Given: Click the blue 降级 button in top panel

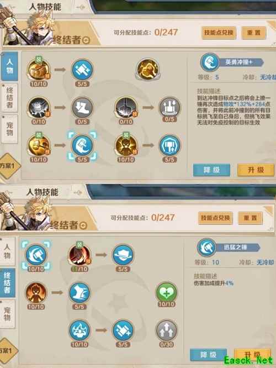Looking at the screenshot, I should point(211,170).
